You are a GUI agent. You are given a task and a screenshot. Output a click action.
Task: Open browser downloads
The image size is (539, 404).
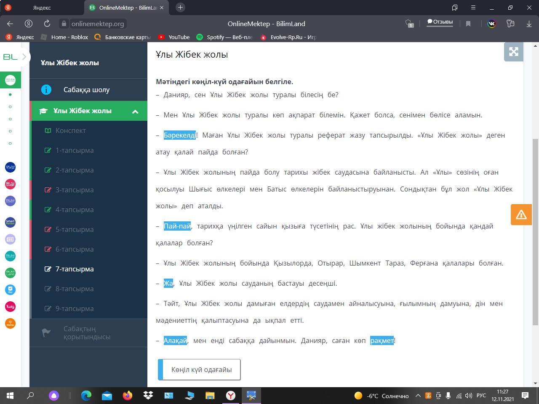[x=529, y=24]
